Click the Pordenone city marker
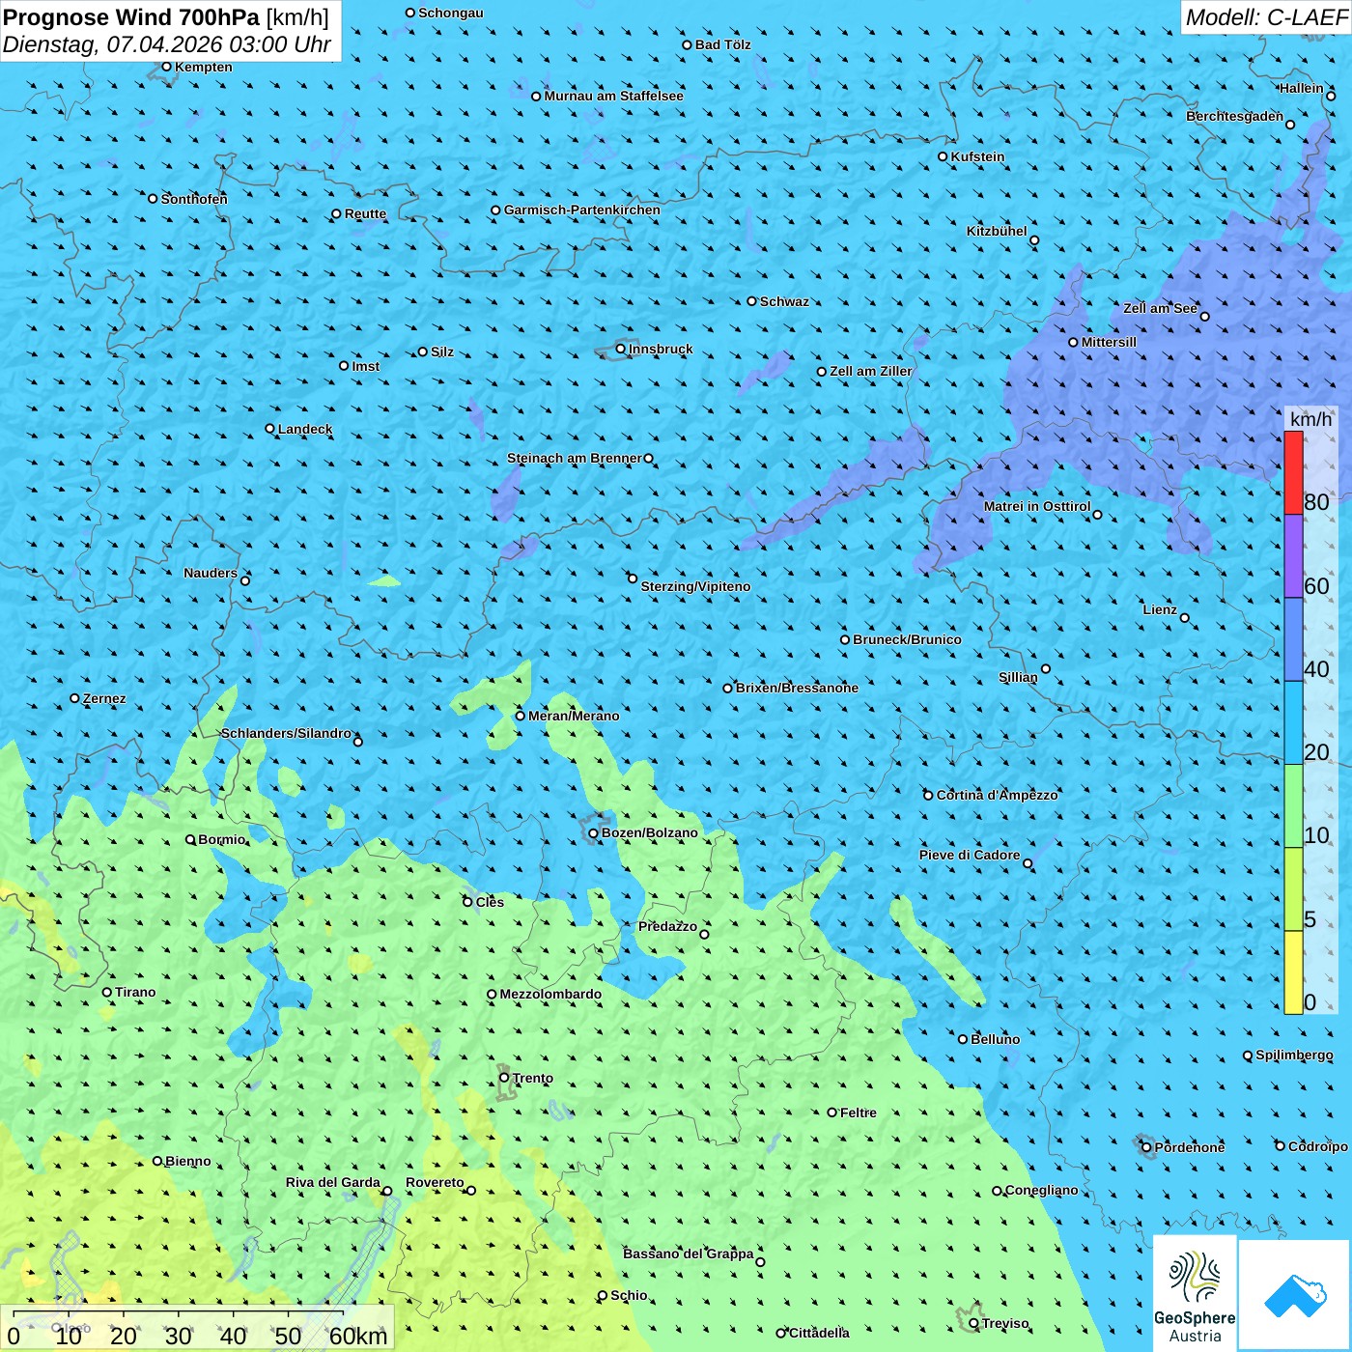This screenshot has height=1352, width=1352. (1146, 1147)
